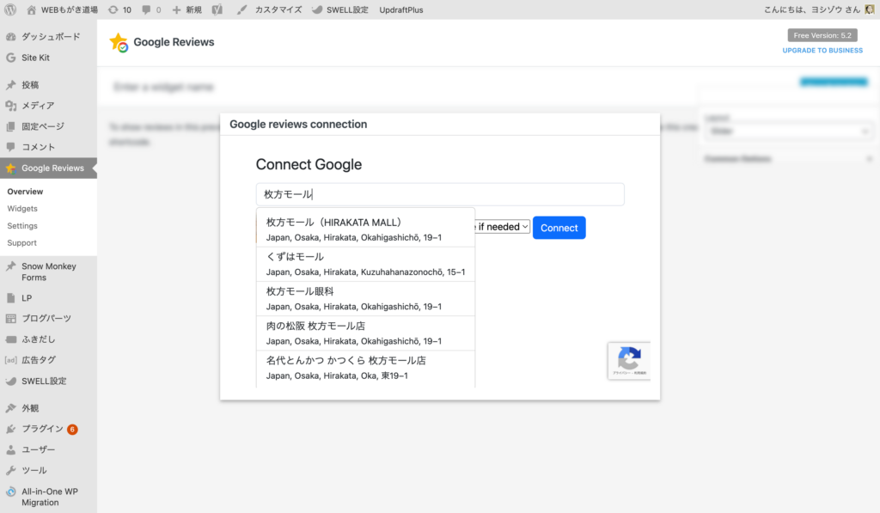Click the Connect Google search input field
The height and width of the screenshot is (513, 880).
tap(440, 194)
